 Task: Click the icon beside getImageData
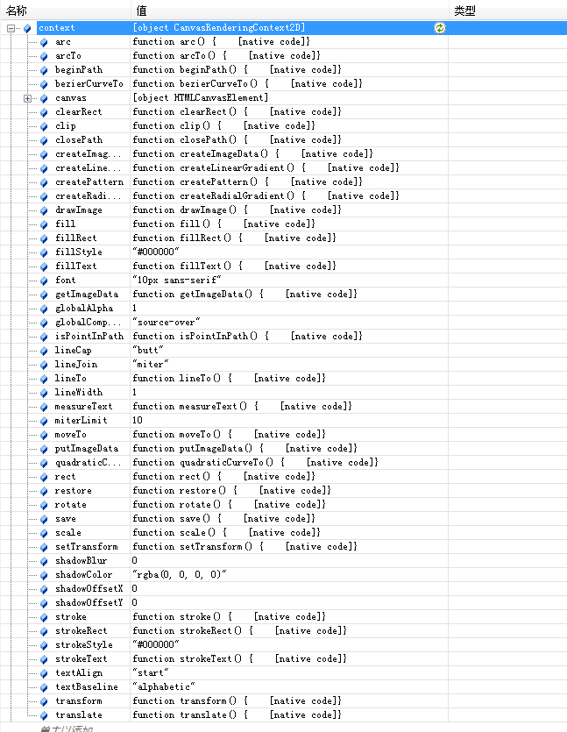[x=44, y=295]
